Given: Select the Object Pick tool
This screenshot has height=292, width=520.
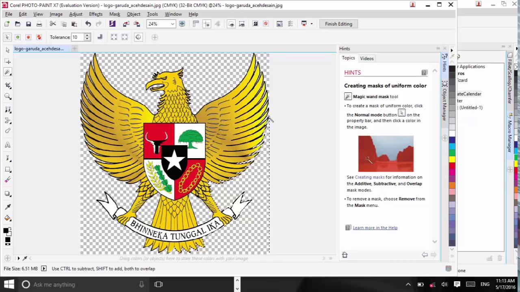Looking at the screenshot, I should point(7,49).
